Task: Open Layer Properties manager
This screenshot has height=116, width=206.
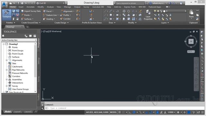Action: pos(148,15)
